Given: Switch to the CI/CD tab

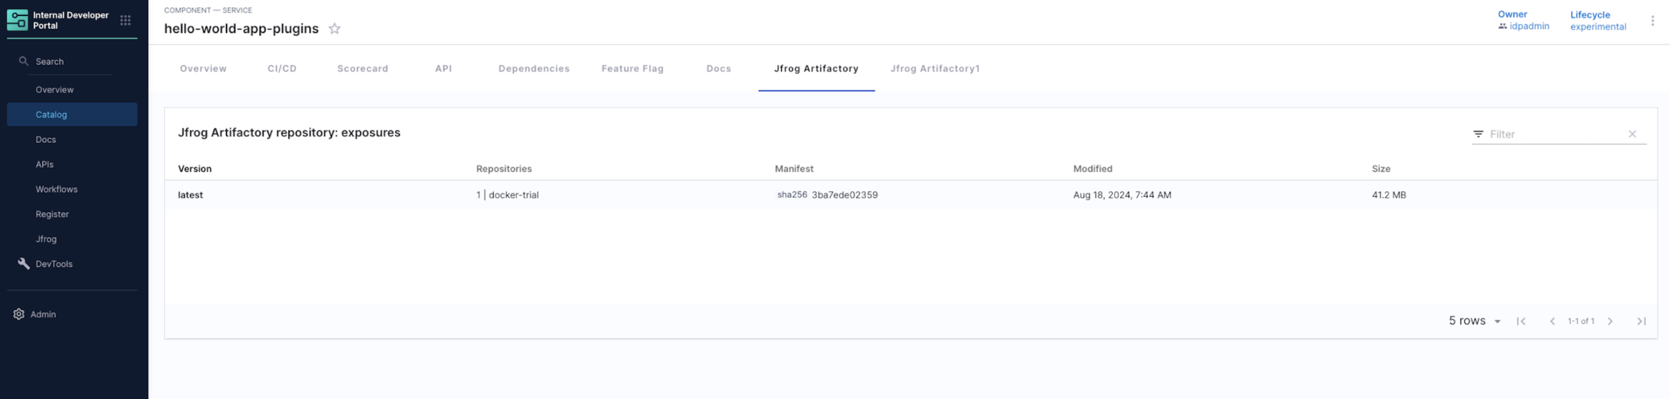Looking at the screenshot, I should 282,69.
